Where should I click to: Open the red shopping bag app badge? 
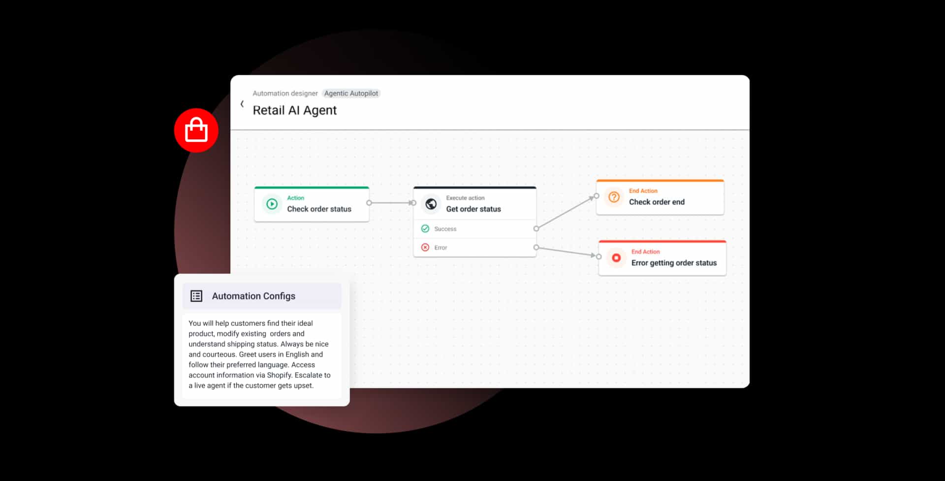[196, 129]
